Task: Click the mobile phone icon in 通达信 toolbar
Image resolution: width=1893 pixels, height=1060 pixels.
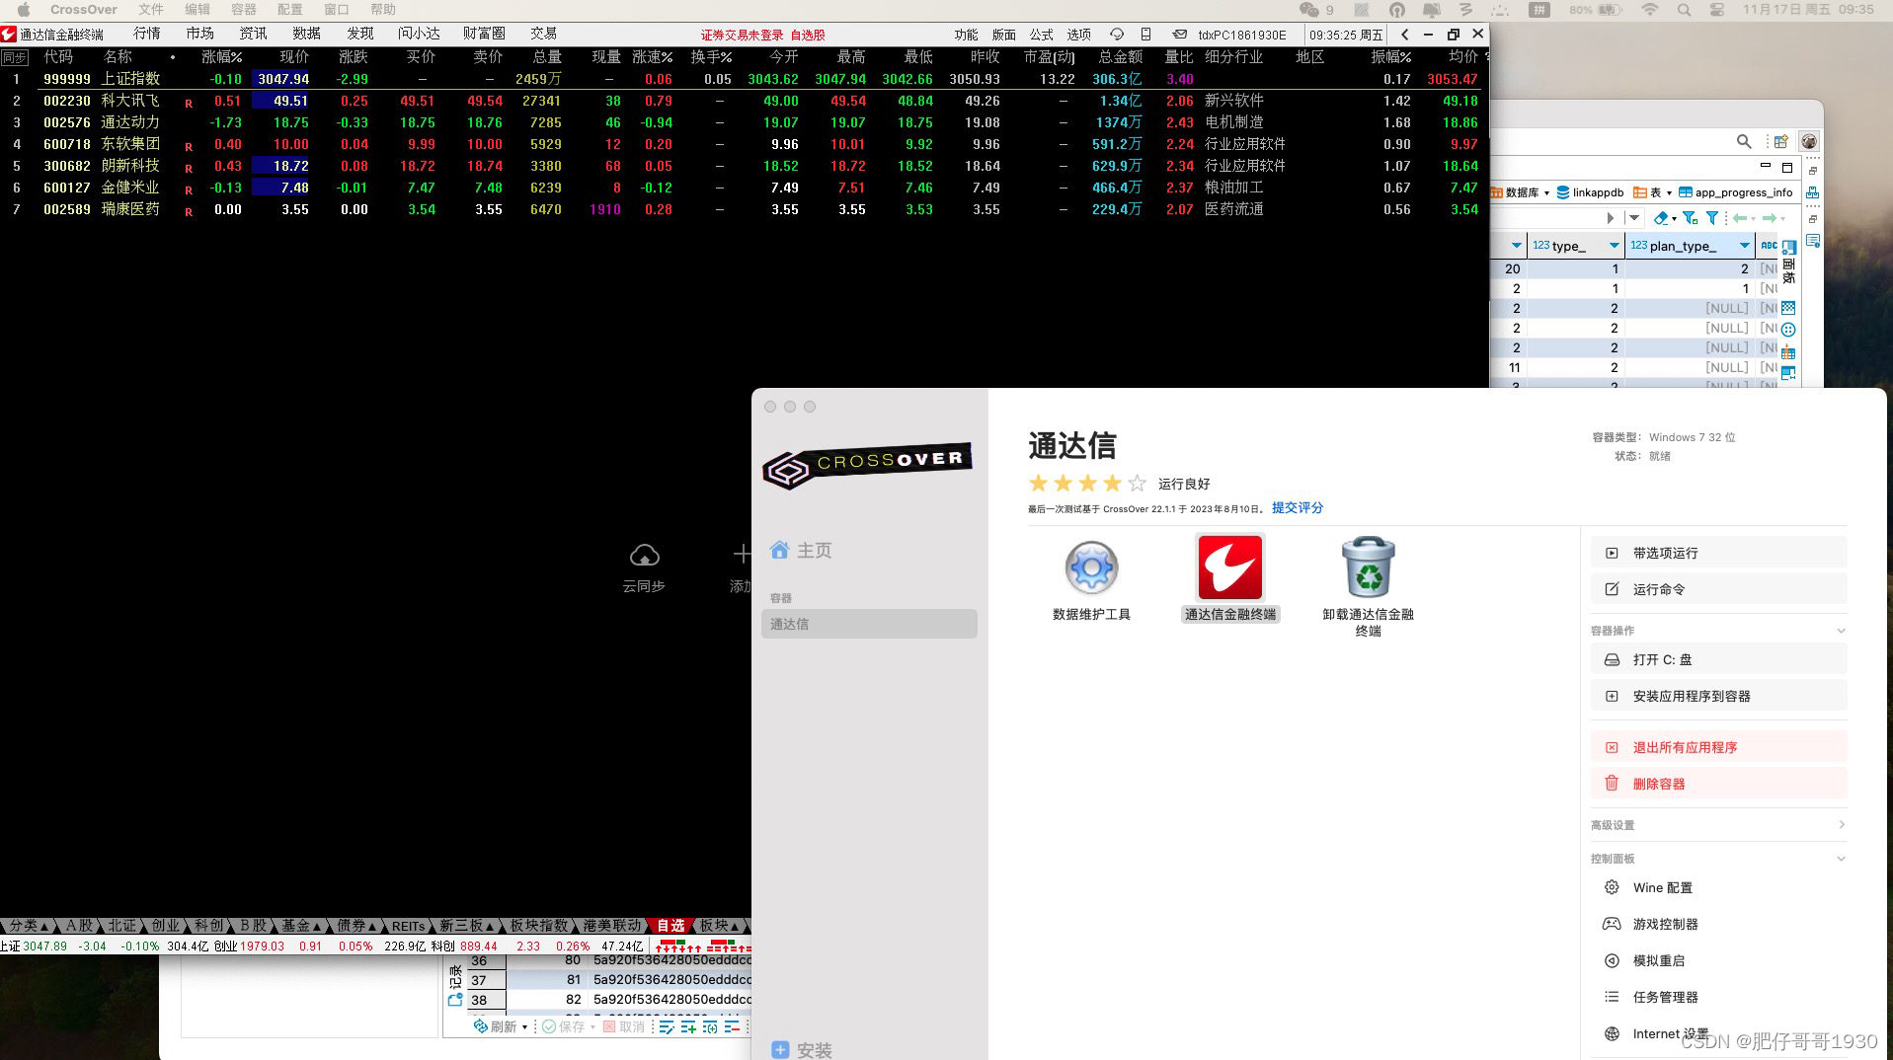Action: tap(1145, 34)
